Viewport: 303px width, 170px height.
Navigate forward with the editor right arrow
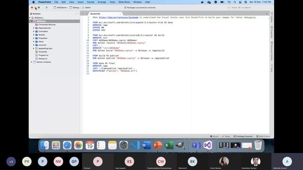(87, 14)
